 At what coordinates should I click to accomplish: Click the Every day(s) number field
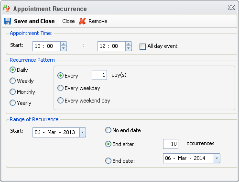[99, 75]
